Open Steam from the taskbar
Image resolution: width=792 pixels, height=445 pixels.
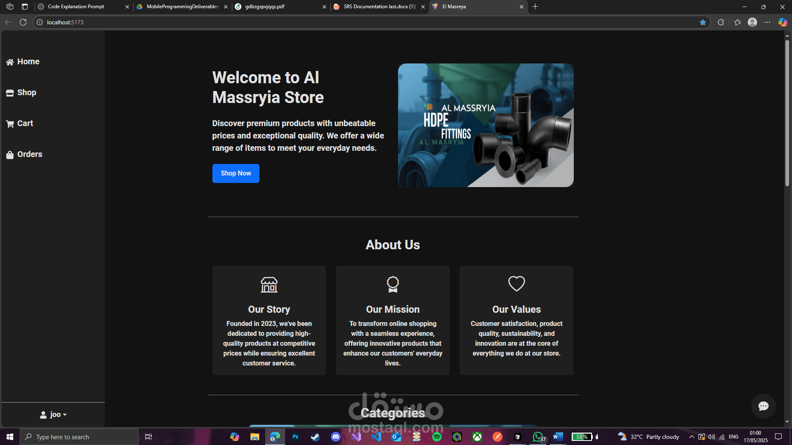click(x=316, y=437)
